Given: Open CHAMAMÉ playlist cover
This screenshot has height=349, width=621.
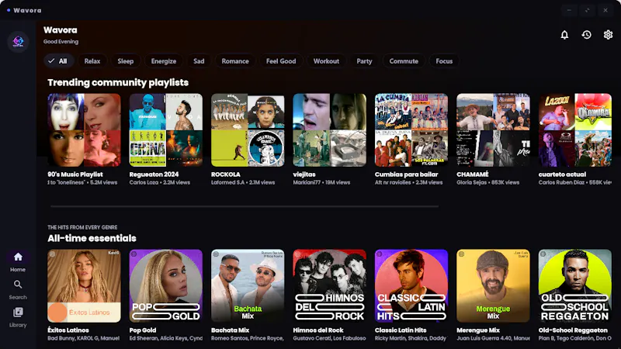Looking at the screenshot, I should (x=493, y=130).
